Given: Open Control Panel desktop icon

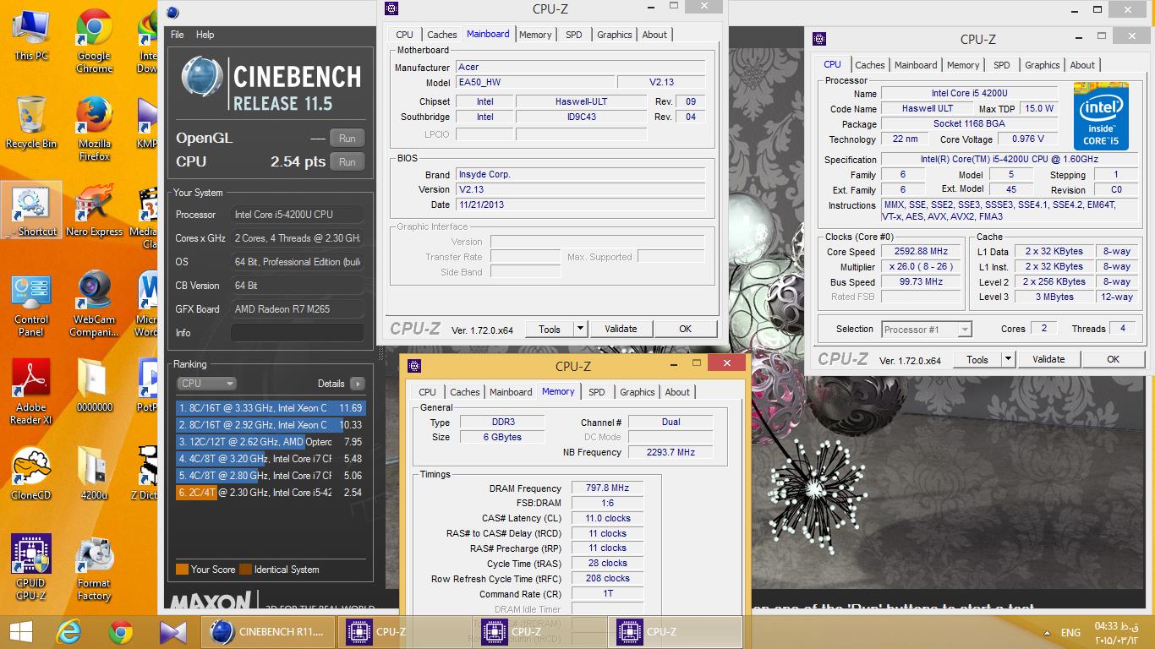Looking at the screenshot, I should [31, 305].
